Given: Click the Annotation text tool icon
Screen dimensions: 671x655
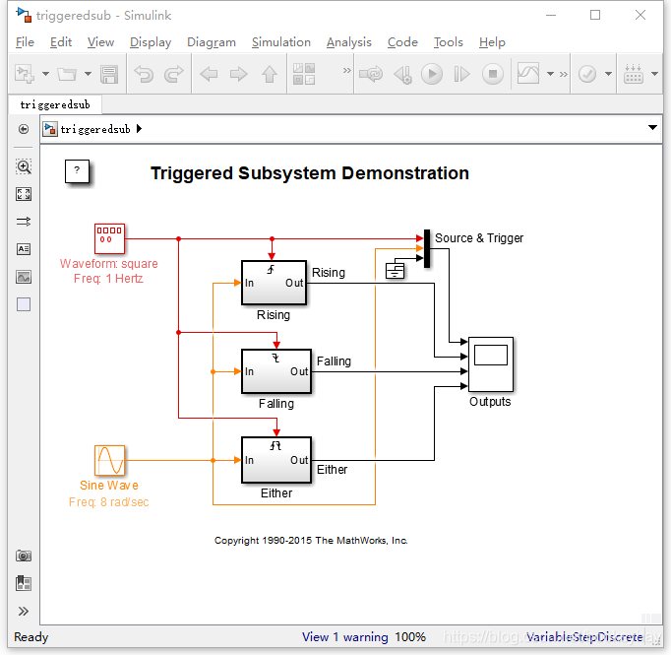Looking at the screenshot, I should coord(24,249).
